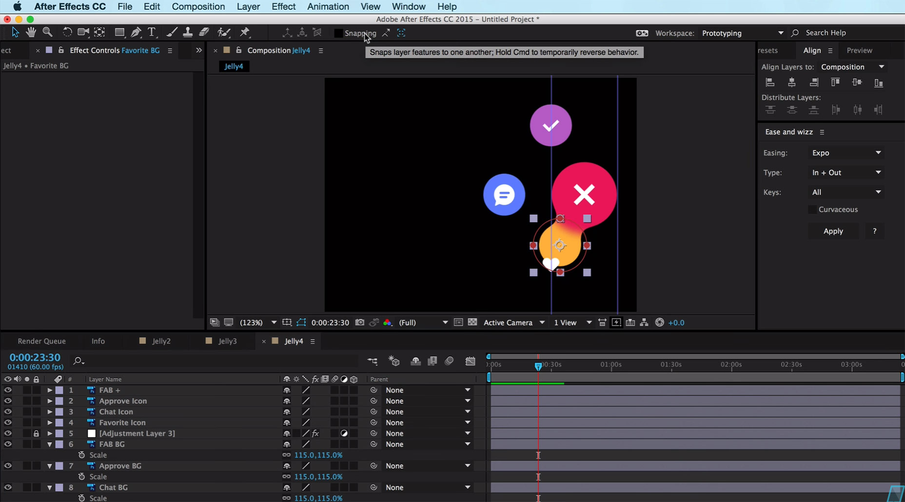Toggle Scale stopwatch for FAB BG
This screenshot has height=502, width=905.
pyautogui.click(x=81, y=455)
